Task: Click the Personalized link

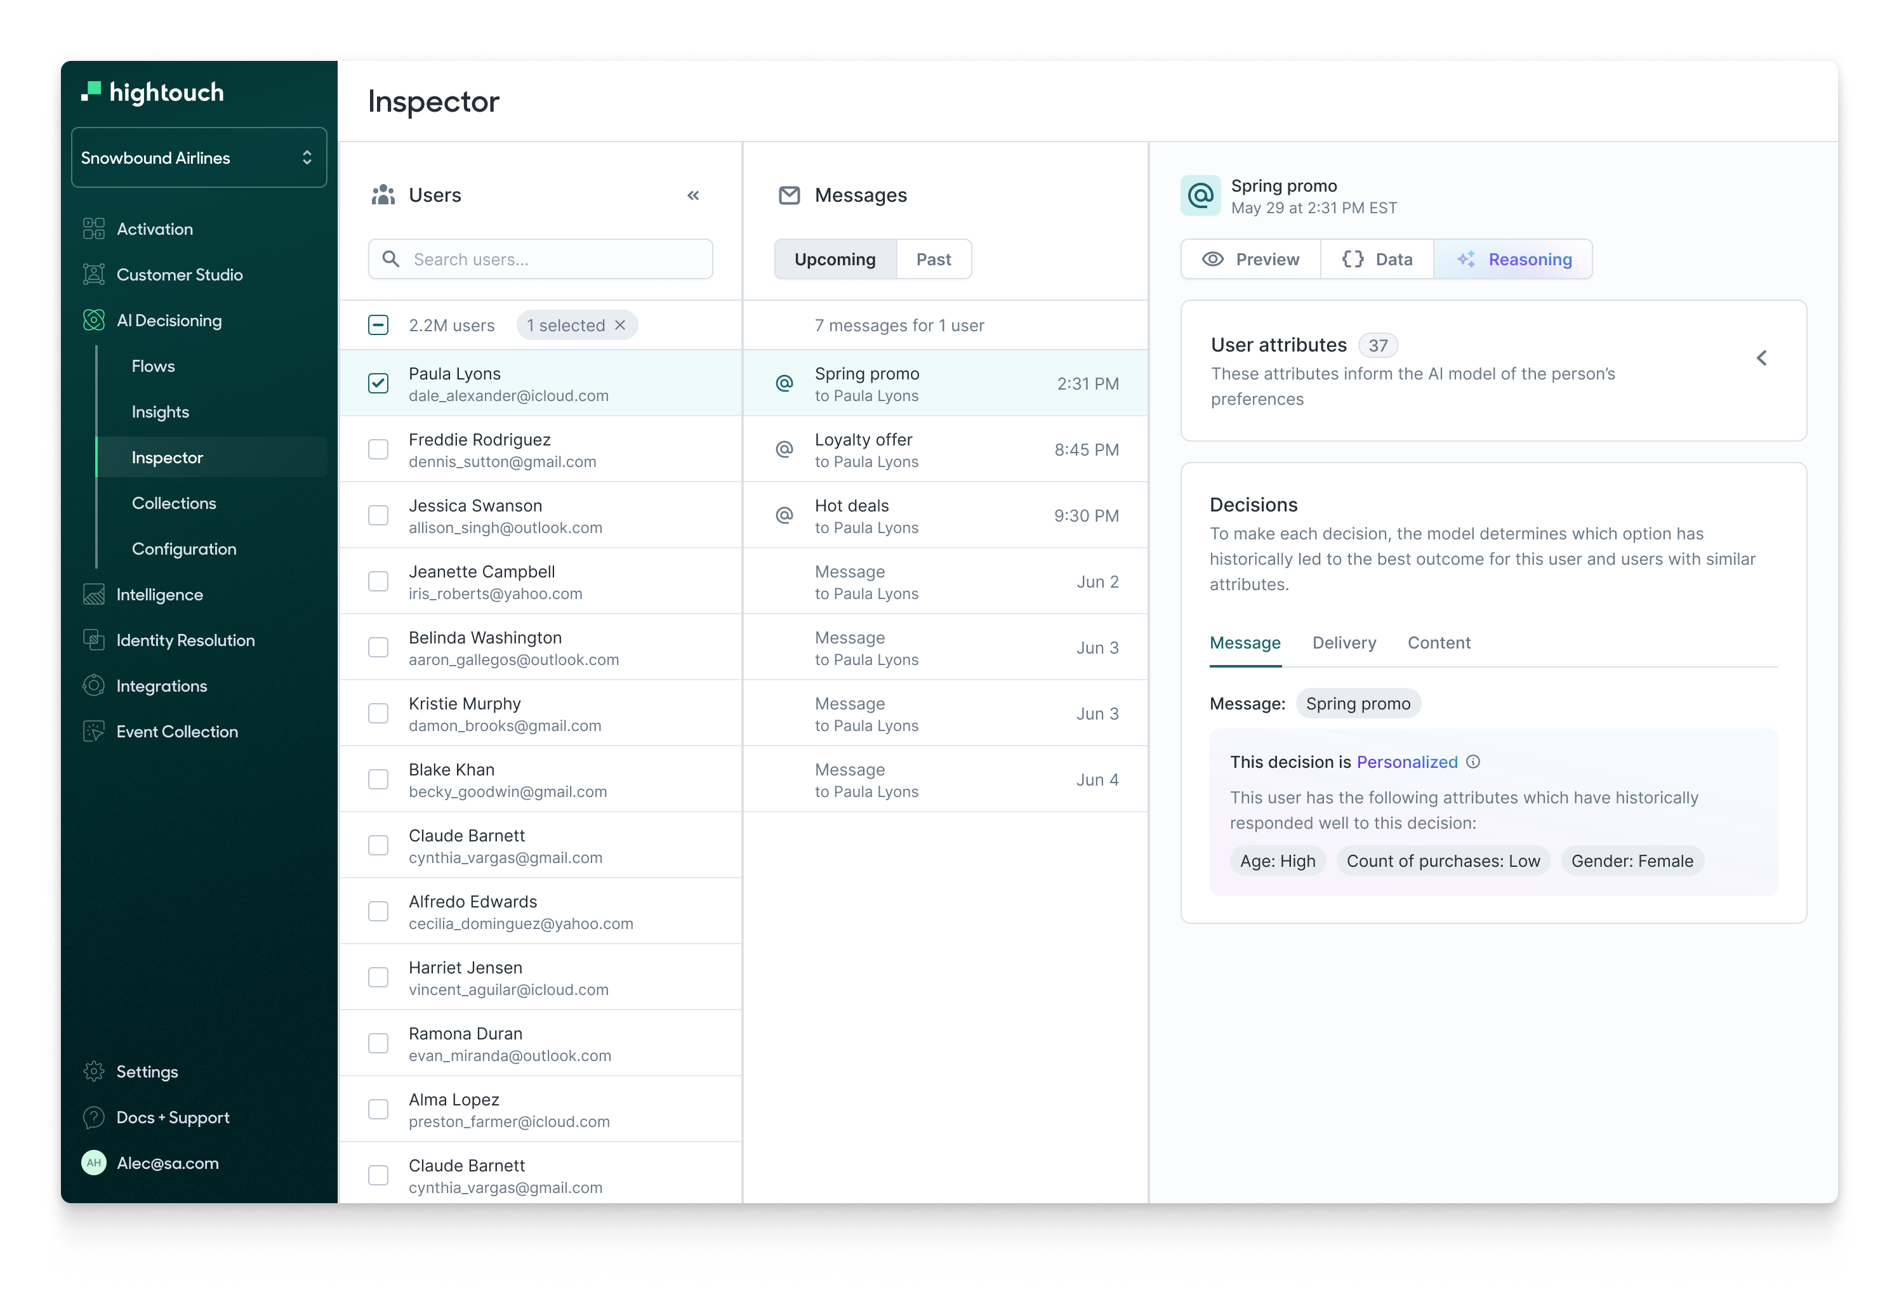Action: (1406, 761)
